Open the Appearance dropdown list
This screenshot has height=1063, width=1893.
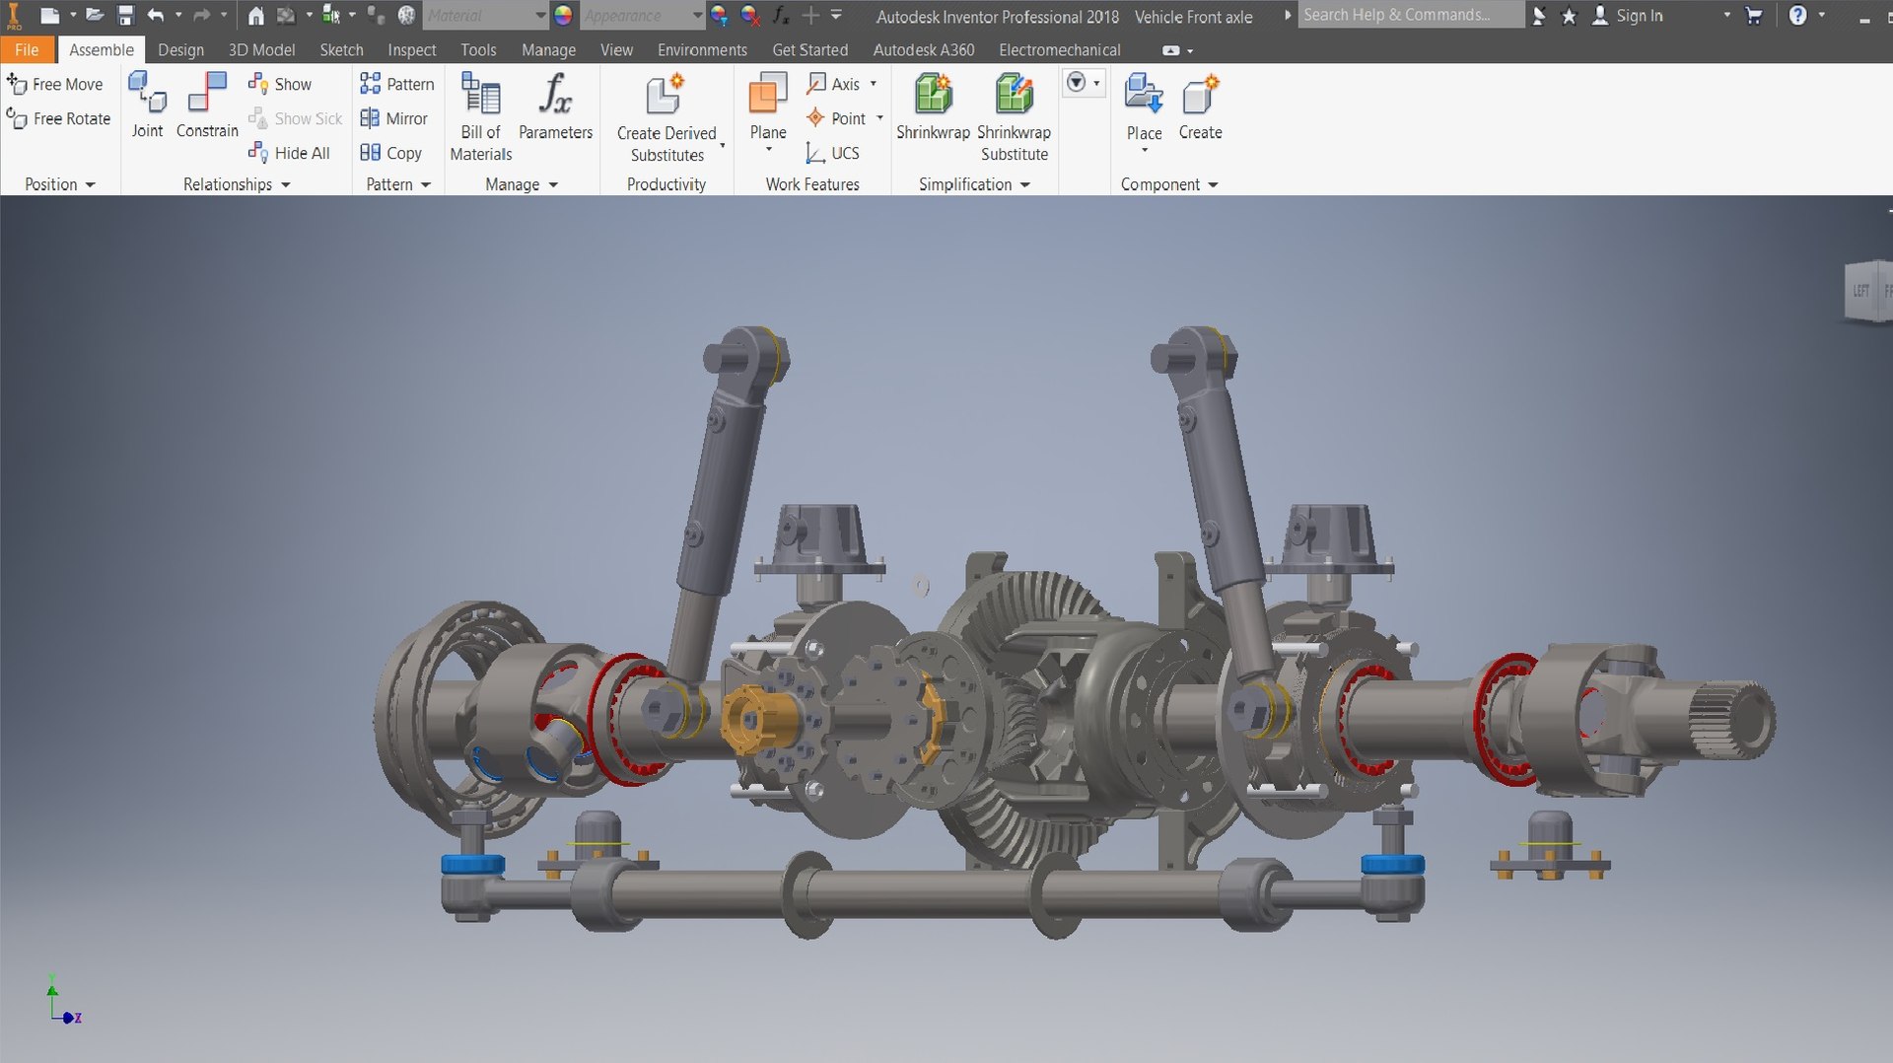[x=697, y=16]
